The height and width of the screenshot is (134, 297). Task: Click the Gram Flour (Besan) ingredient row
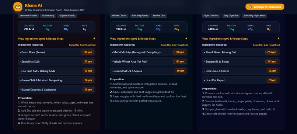tap(57, 52)
